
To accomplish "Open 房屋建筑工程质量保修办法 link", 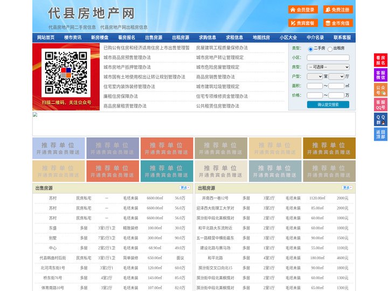I will click(221, 48).
